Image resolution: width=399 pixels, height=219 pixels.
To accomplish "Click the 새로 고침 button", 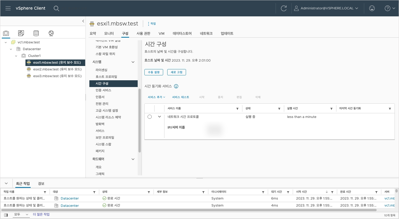I will (x=177, y=72).
